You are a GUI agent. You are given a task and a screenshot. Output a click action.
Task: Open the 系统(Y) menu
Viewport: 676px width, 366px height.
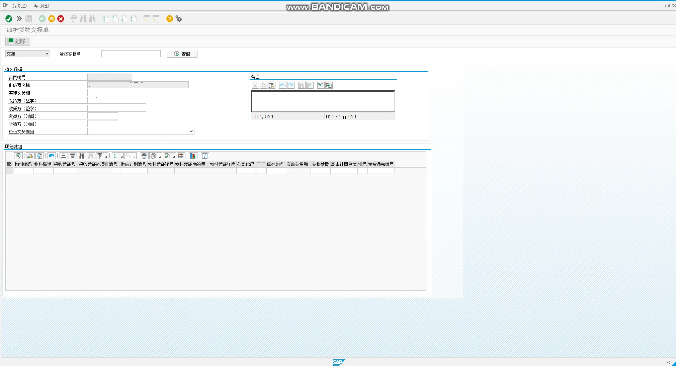click(19, 6)
